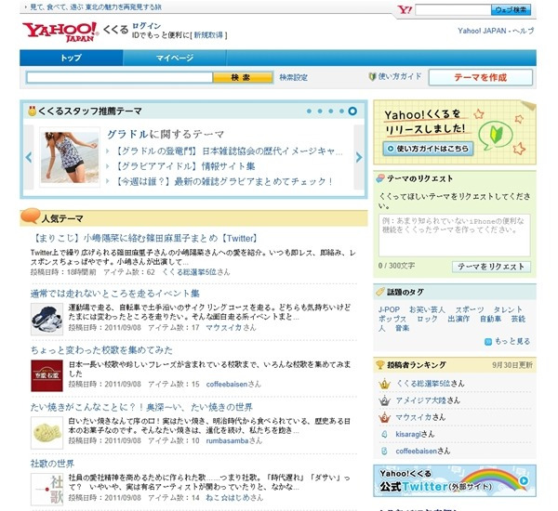Open the たい焼き theme title link
558x511 pixels.
click(141, 407)
